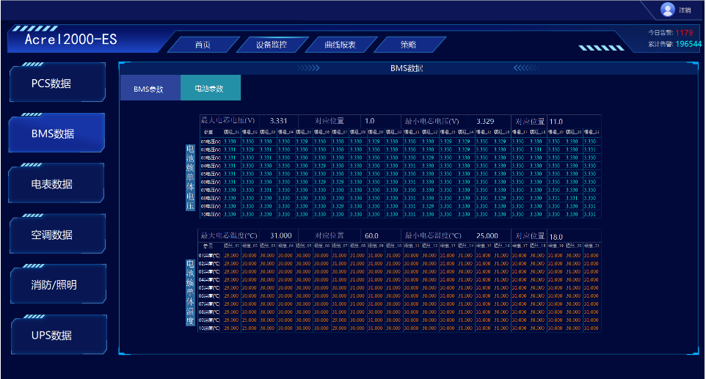Click the 07电压(V) row label
This screenshot has height=379, width=706.
[211, 190]
